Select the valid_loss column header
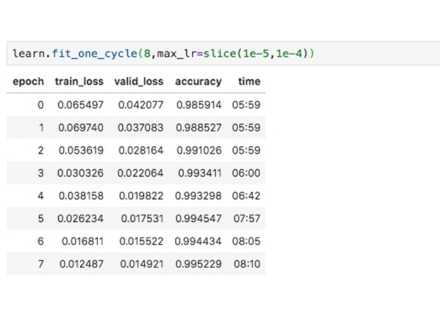The width and height of the screenshot is (440, 313). pyautogui.click(x=139, y=81)
